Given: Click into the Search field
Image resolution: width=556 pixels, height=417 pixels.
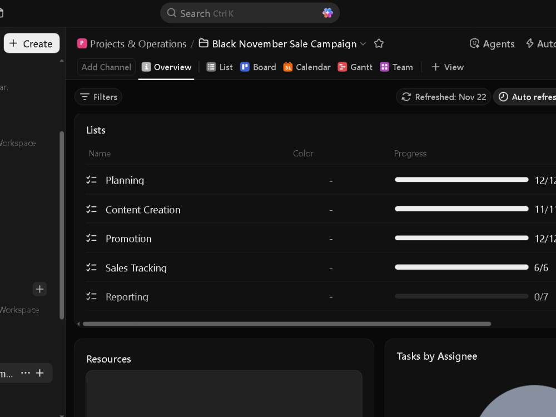Looking at the screenshot, I should pos(250,13).
